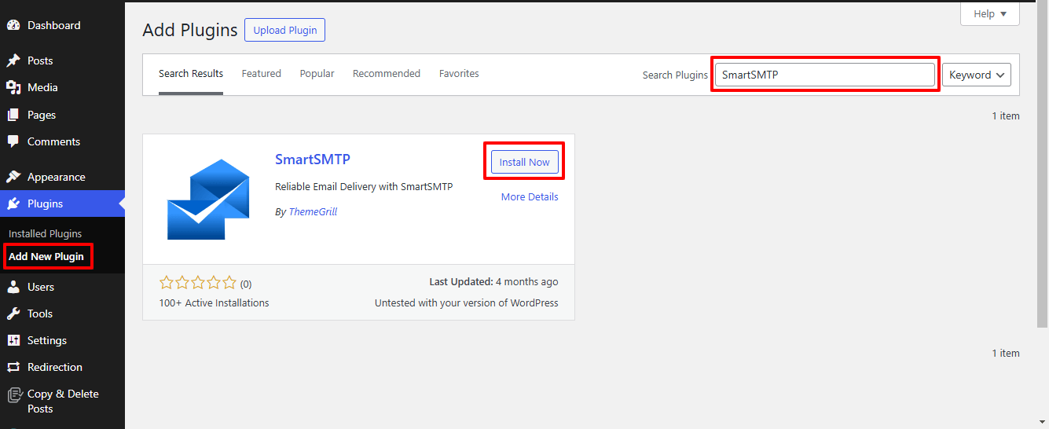Image resolution: width=1049 pixels, height=429 pixels.
Task: Click the Media library icon
Action: (13, 87)
